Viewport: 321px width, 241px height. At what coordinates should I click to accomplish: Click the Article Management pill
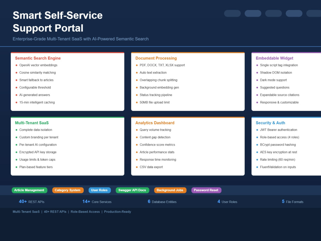click(29, 190)
